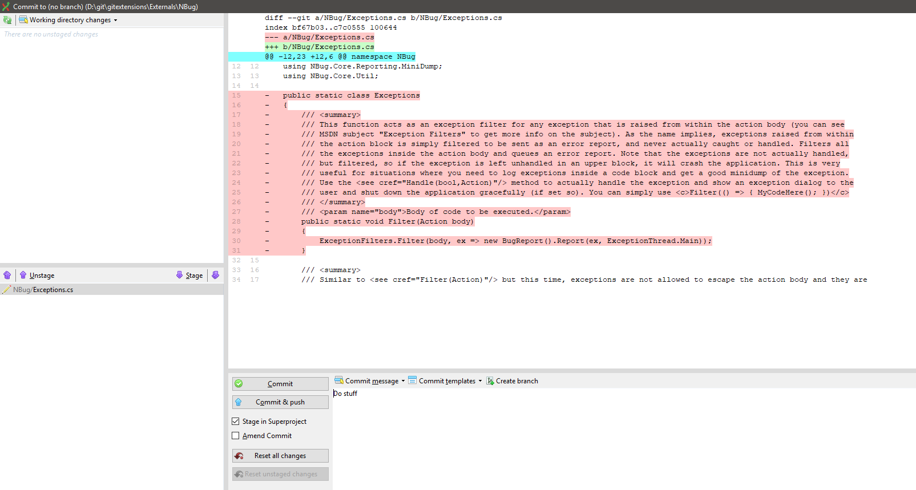Click the line 'using NBug.Core.Reporting.MiniDump;'
The width and height of the screenshot is (916, 490).
coord(362,66)
